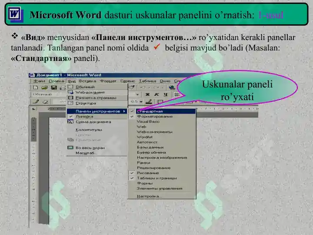Select the Draw Table pencil tool
The height and width of the screenshot is (235, 313).
[36, 101]
